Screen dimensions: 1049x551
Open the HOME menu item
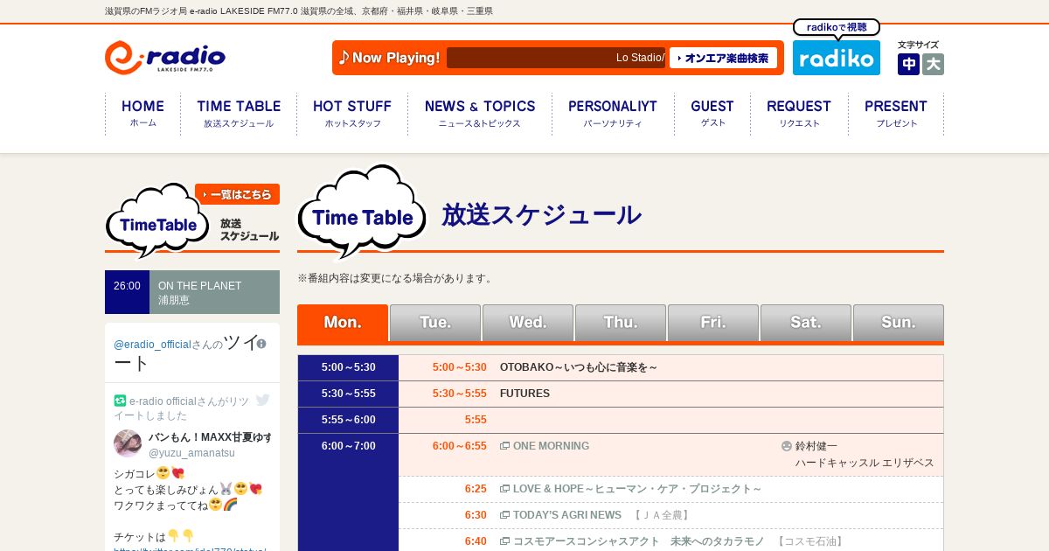(142, 114)
